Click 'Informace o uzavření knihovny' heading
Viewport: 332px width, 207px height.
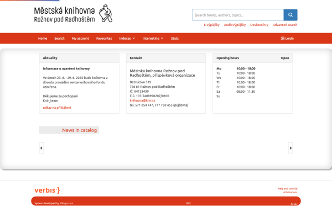pos(66,68)
